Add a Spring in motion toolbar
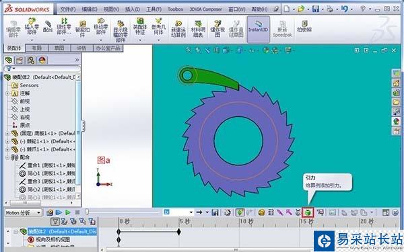404x252 pixels. click(271, 212)
